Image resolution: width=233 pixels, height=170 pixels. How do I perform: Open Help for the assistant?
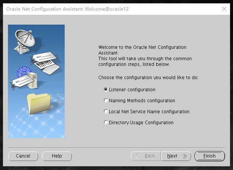(57, 156)
